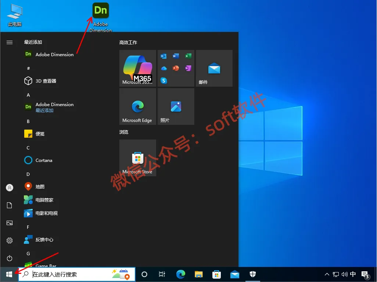Screen dimensions: 377x282
Task: Open Microsoft Store from taskbar
Action: 217,274
